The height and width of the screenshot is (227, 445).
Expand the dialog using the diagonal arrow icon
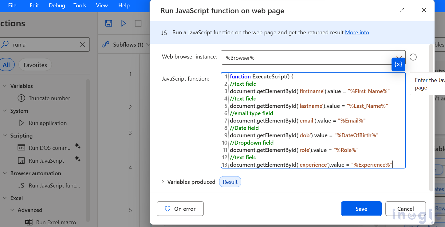coord(402,10)
